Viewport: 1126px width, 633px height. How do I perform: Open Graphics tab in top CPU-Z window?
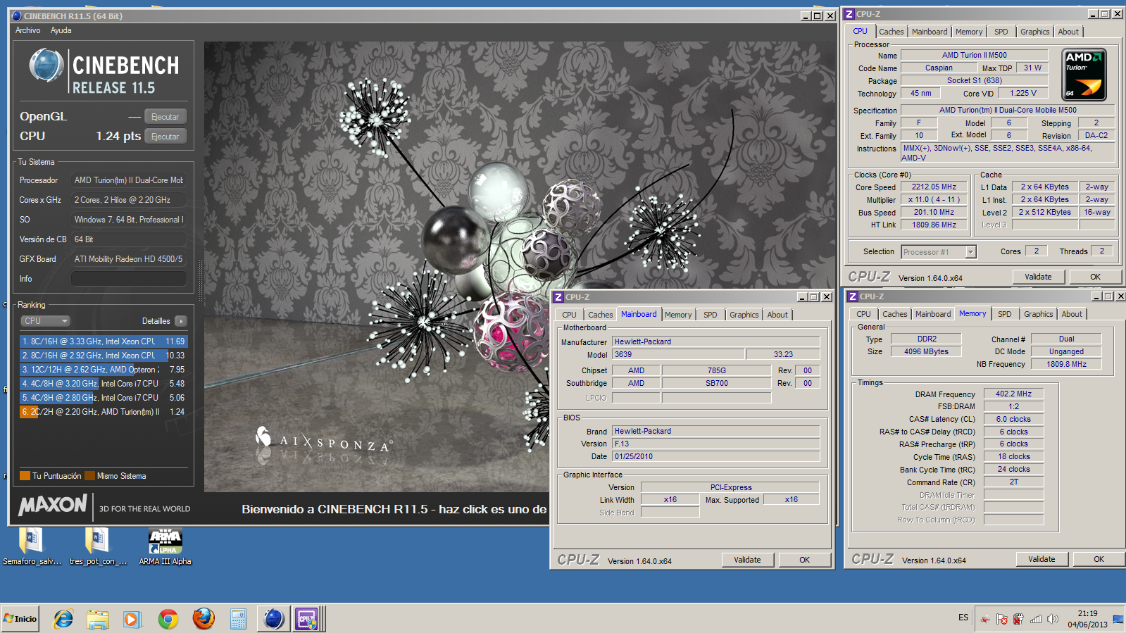click(x=1035, y=32)
